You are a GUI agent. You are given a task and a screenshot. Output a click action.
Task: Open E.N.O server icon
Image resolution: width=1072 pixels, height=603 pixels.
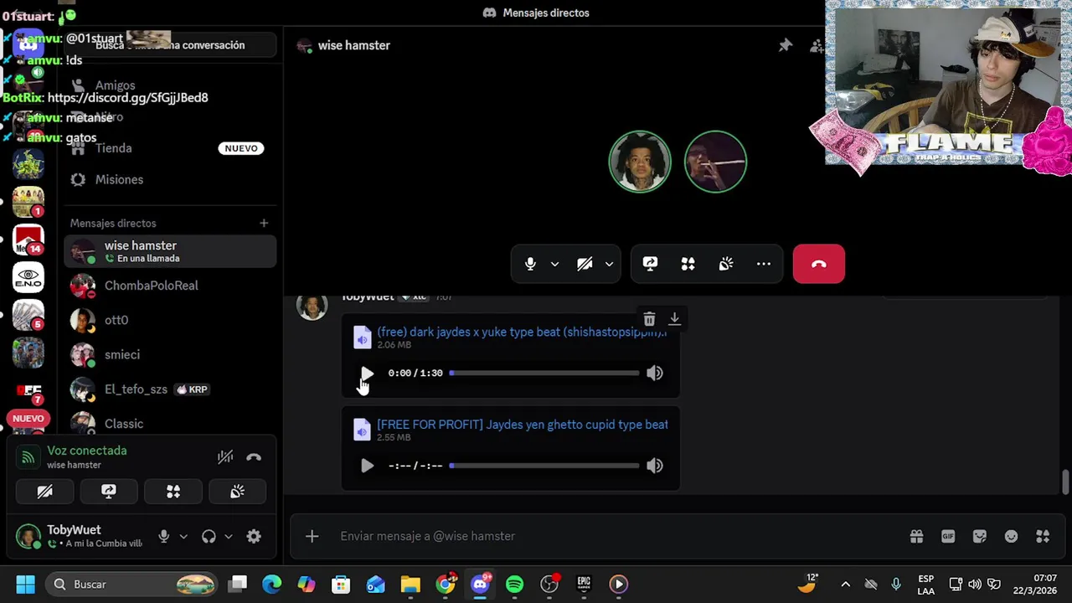click(x=28, y=277)
